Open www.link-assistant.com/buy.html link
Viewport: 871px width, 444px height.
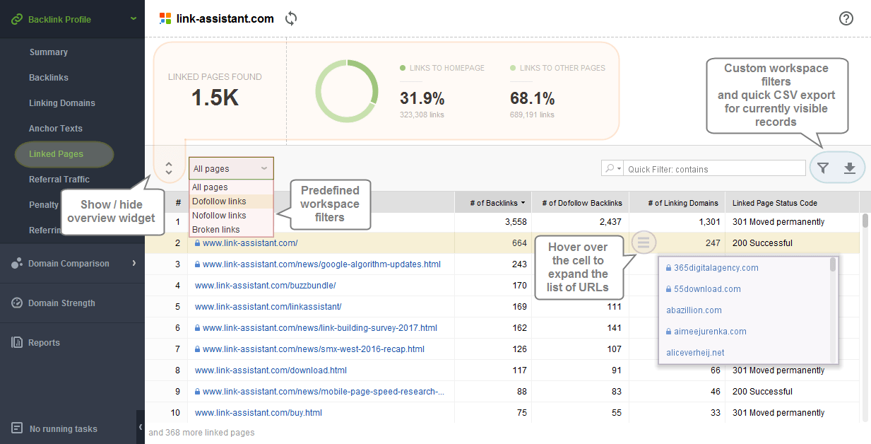click(259, 413)
